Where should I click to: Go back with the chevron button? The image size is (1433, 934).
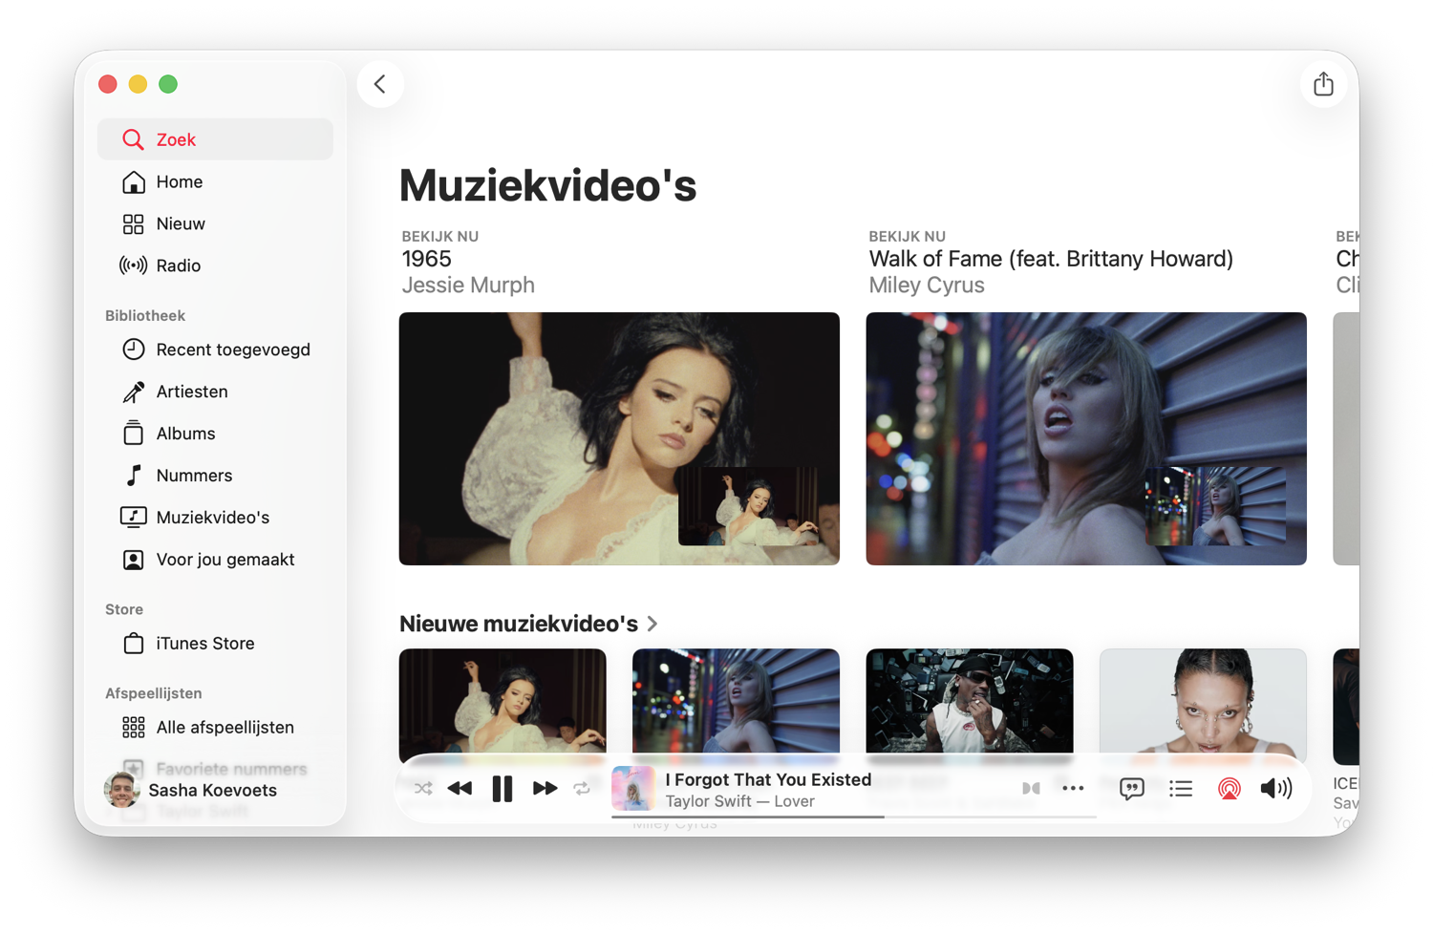(380, 84)
